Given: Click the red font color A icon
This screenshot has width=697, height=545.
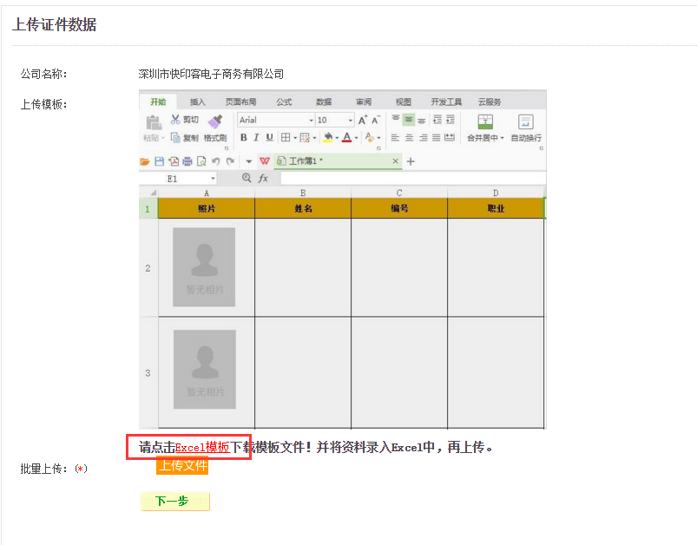Looking at the screenshot, I should pos(346,137).
